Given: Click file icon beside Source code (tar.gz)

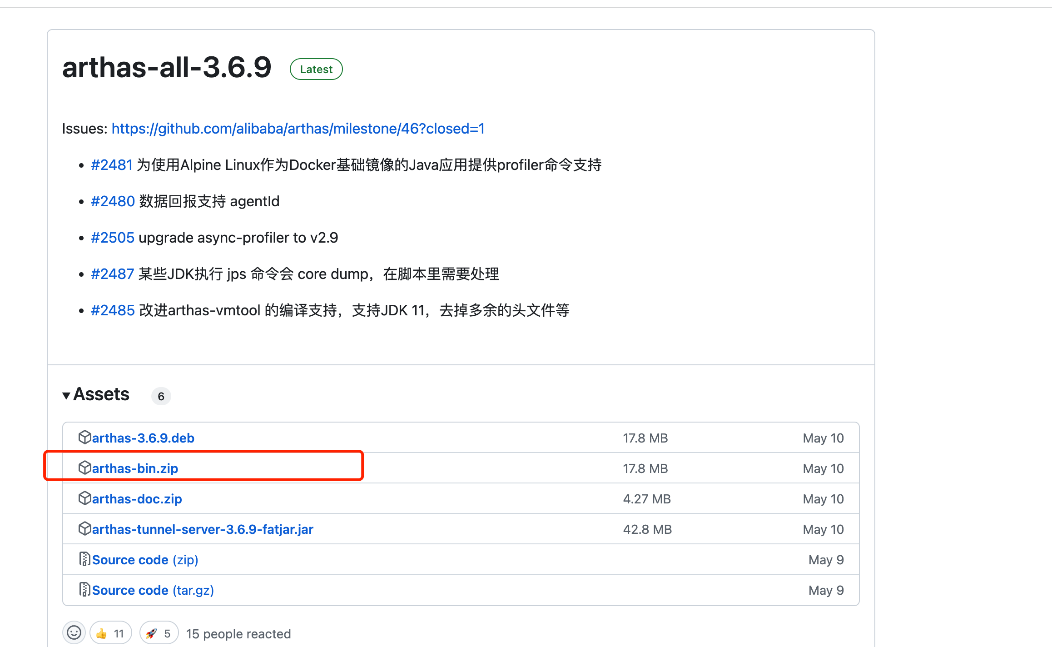Looking at the screenshot, I should coord(84,589).
